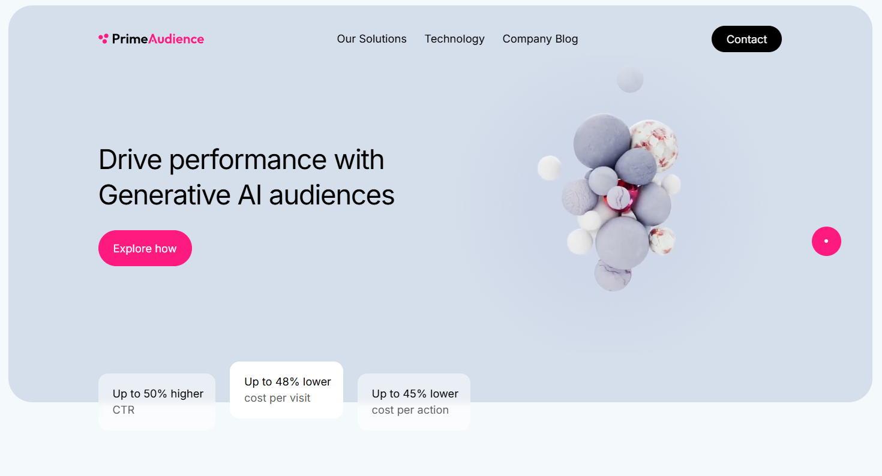Click the small white sphere left of cluster

[x=549, y=168]
